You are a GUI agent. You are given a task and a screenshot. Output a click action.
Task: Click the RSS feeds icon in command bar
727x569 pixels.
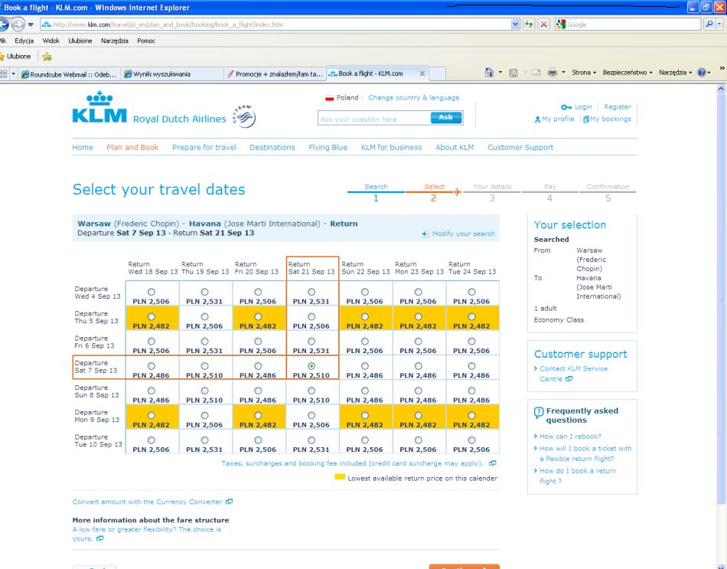(x=513, y=73)
